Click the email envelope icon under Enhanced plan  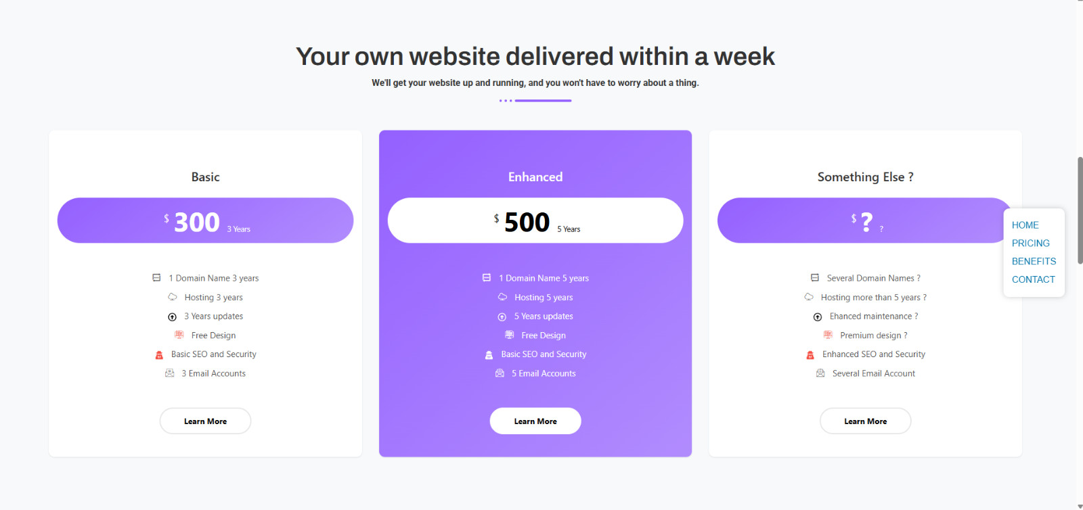click(x=500, y=373)
